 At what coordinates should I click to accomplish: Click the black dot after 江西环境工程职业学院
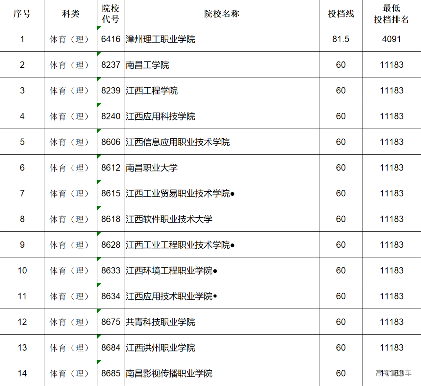[x=215, y=271]
